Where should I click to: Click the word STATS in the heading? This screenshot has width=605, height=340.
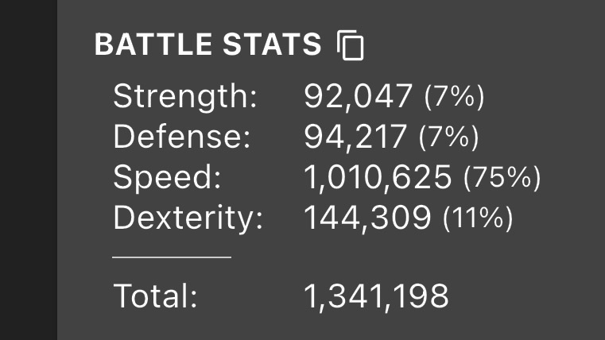click(272, 44)
